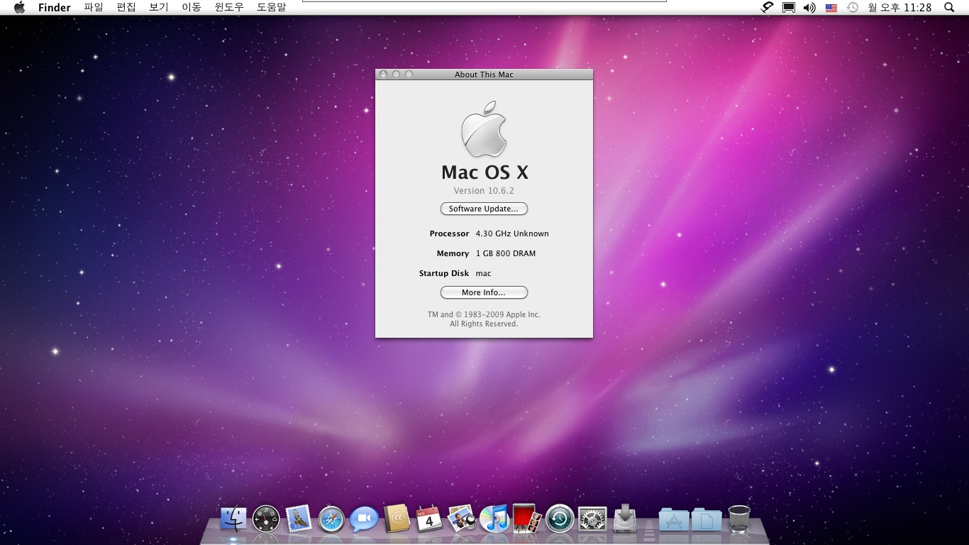Open the 파일 menu
969x545 pixels.
pos(93,7)
